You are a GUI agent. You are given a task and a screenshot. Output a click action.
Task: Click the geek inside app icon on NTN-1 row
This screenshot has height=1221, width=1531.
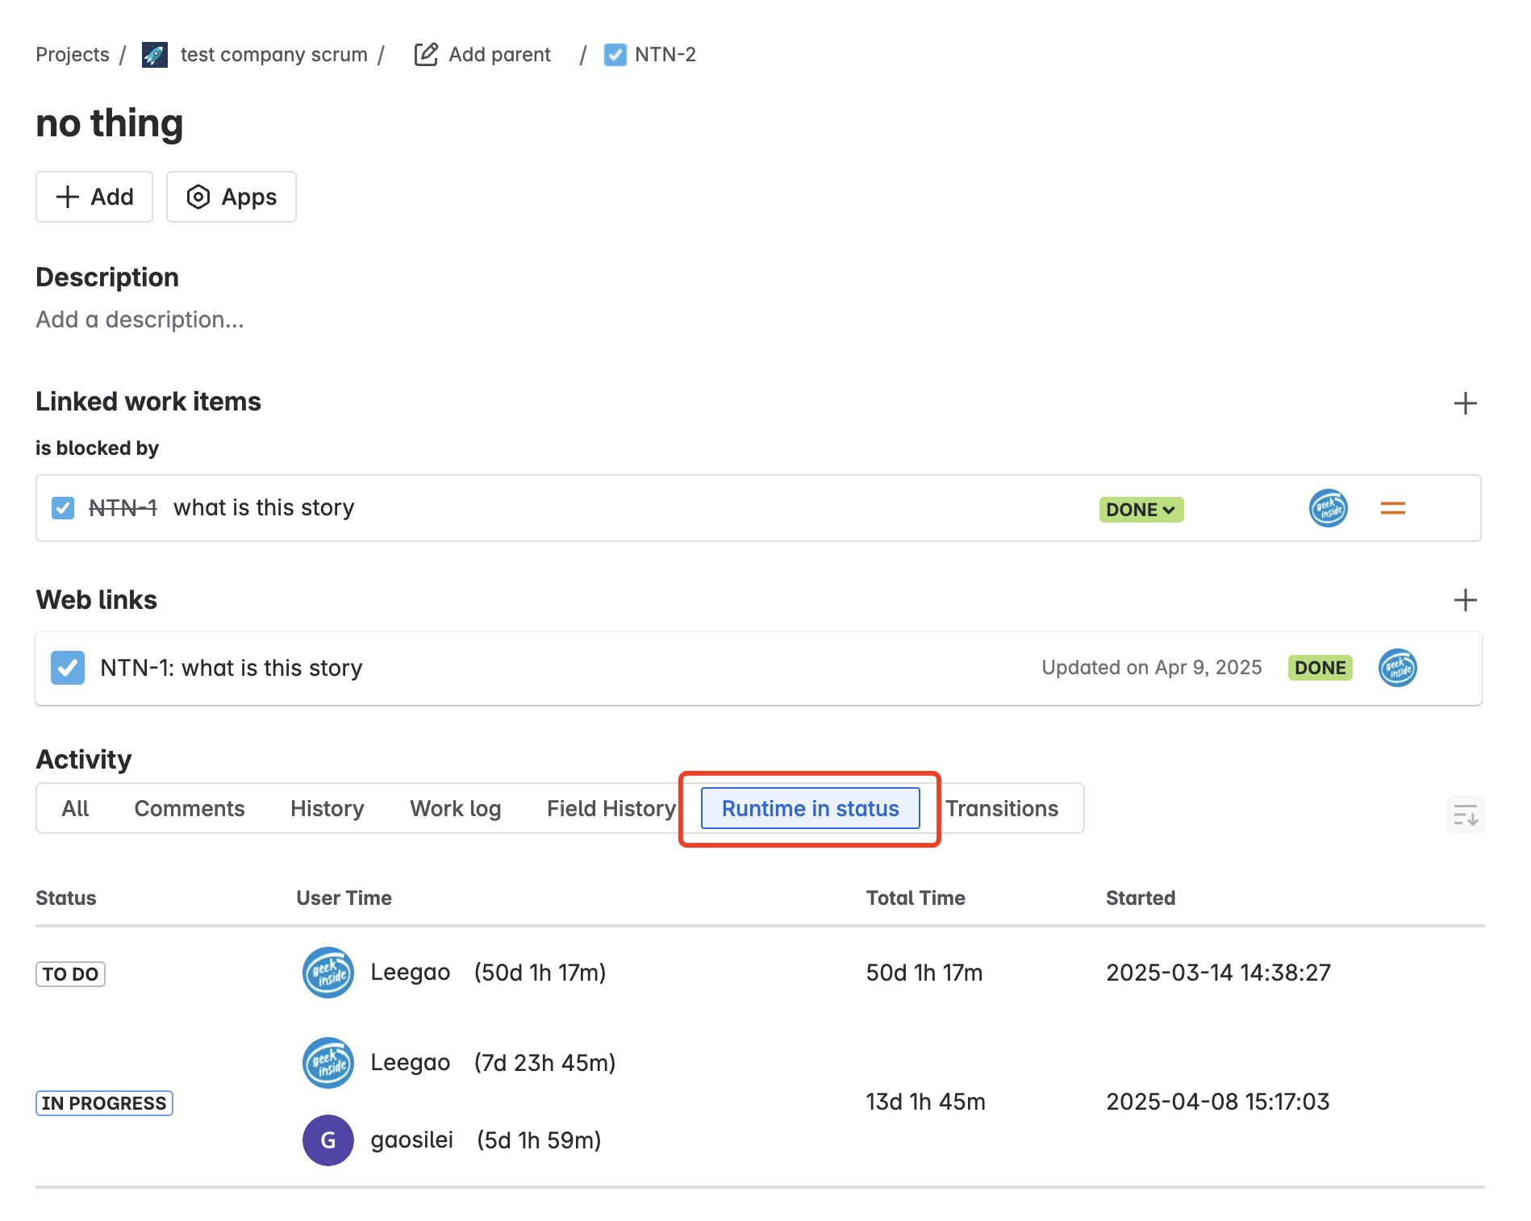1327,508
